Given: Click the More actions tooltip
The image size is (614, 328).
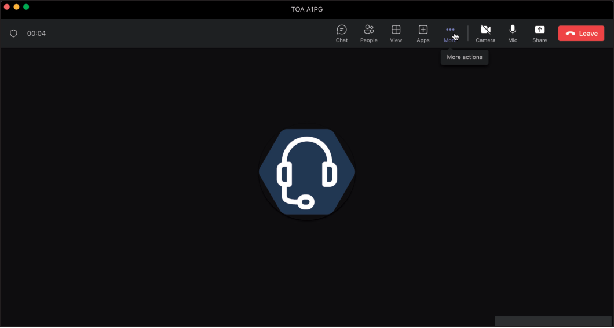Looking at the screenshot, I should [465, 57].
